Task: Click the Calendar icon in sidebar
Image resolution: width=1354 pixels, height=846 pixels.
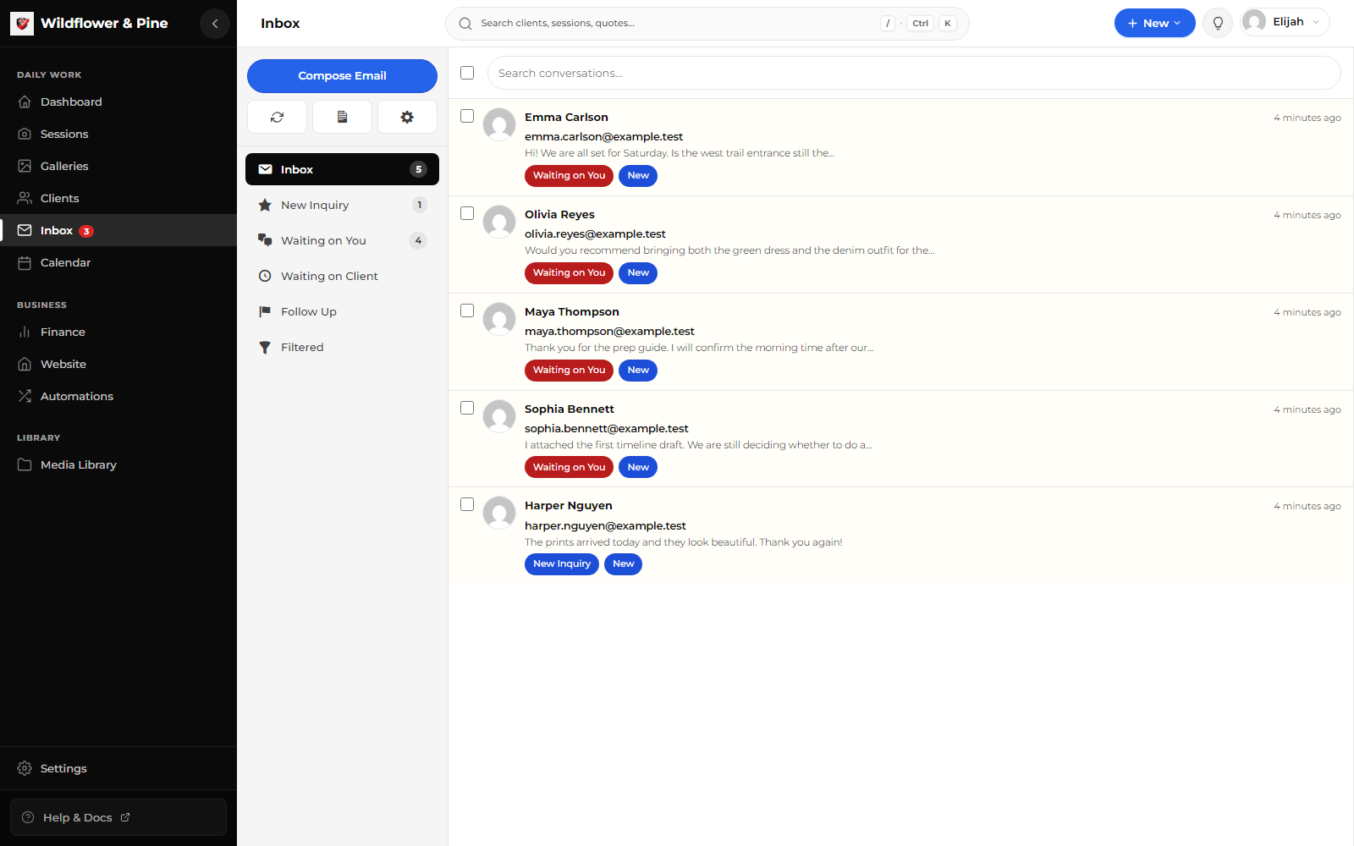Action: point(25,262)
